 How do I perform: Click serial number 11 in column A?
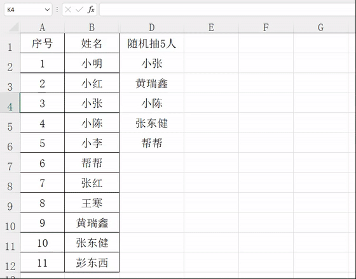point(42,263)
